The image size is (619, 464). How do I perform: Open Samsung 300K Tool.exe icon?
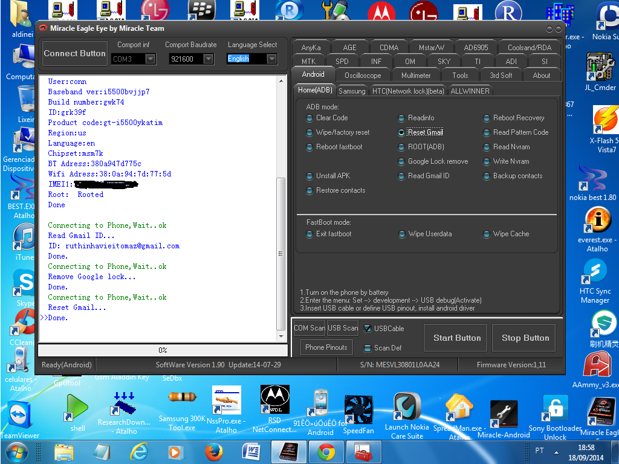click(x=181, y=410)
